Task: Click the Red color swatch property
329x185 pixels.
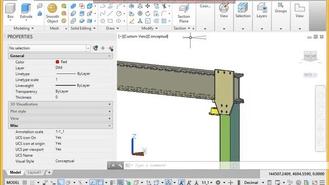Action: pos(57,62)
